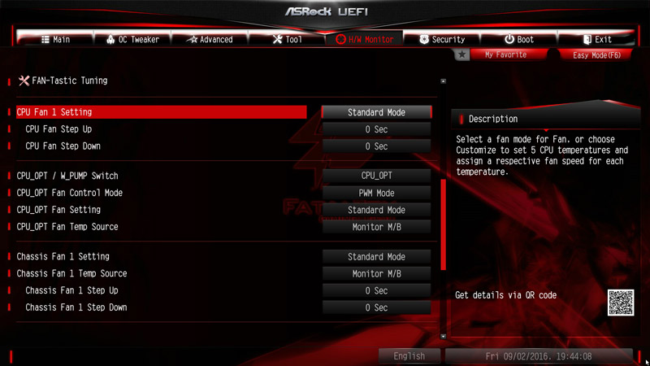Toggle the CPU_OPT / W_PUMP Switch value
This screenshot has width=650, height=366.
click(376, 176)
